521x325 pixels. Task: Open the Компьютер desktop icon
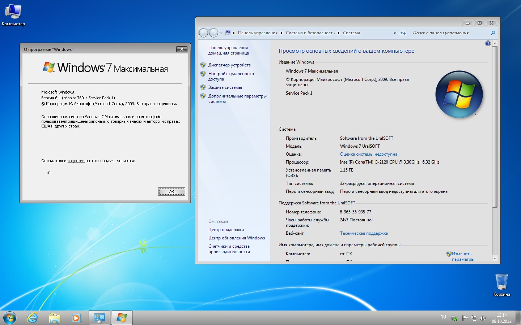click(x=13, y=15)
